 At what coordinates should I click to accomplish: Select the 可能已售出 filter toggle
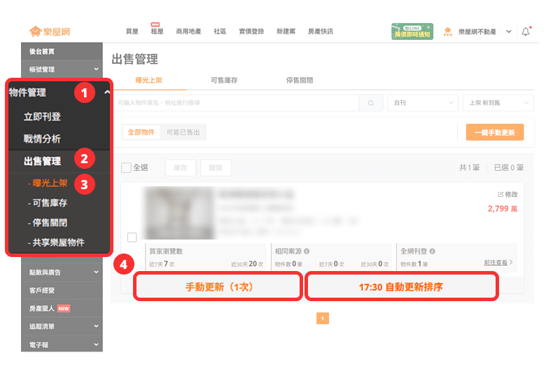click(183, 132)
